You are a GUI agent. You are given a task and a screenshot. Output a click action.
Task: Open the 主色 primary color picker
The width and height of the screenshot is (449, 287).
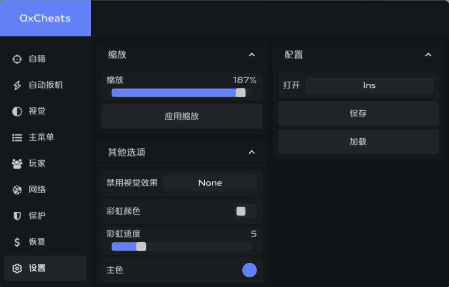[x=249, y=270]
